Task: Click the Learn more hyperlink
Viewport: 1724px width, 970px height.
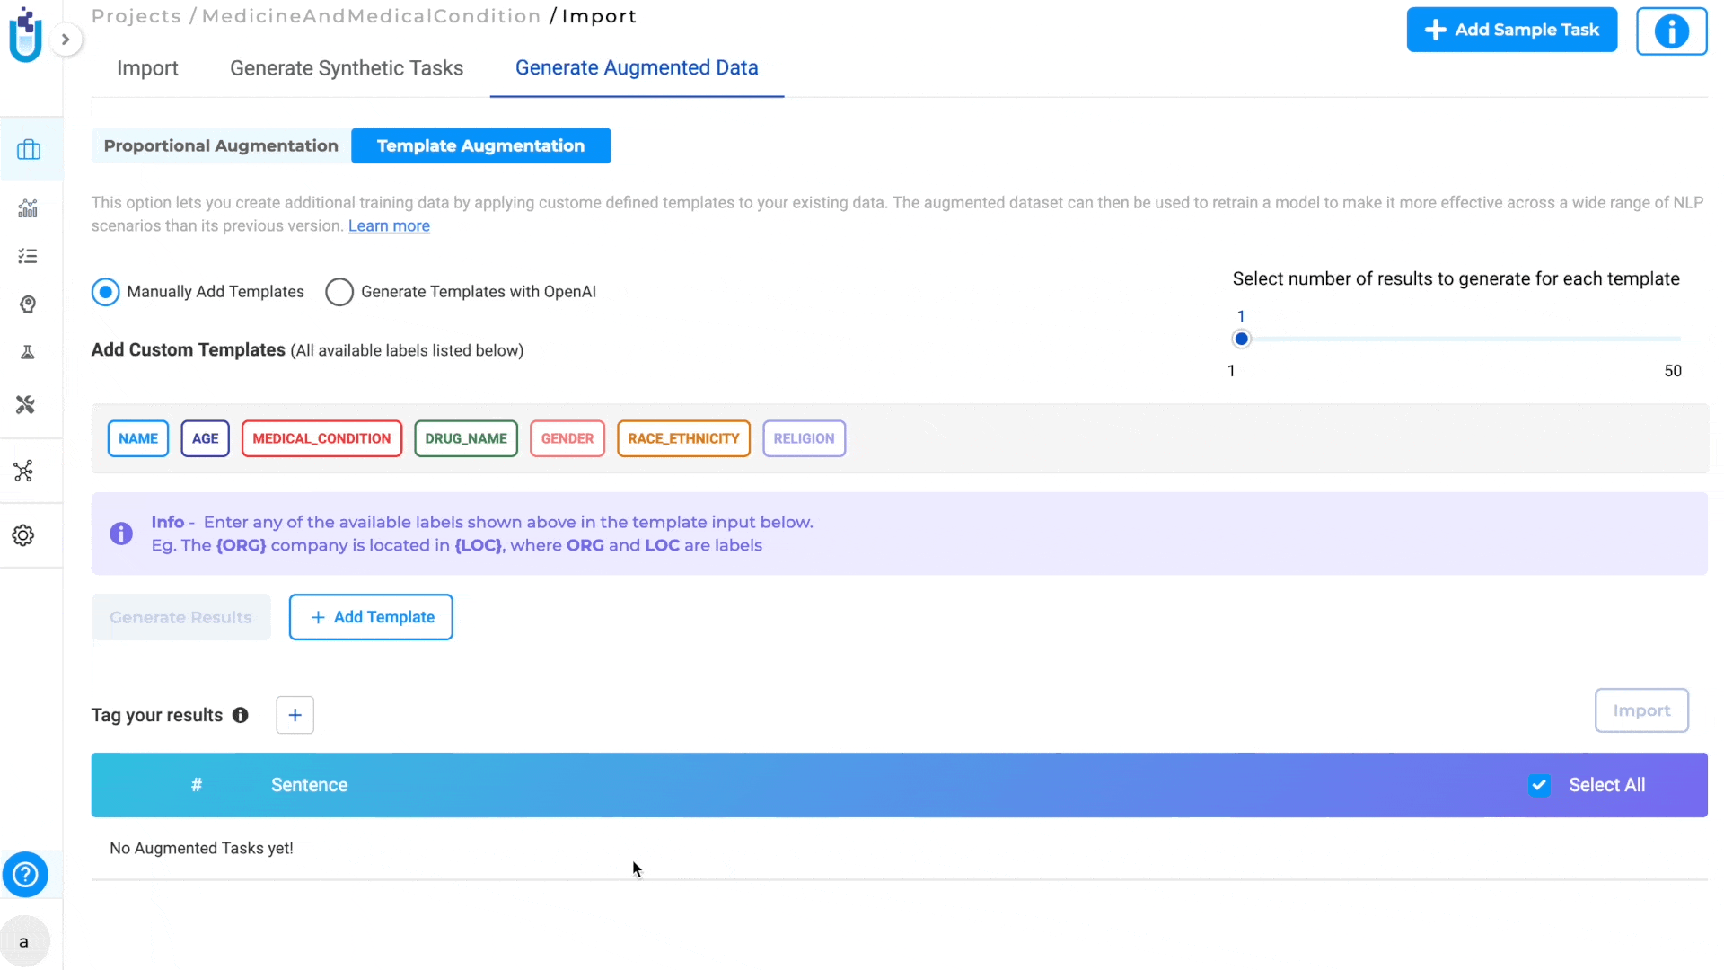Action: coord(389,226)
